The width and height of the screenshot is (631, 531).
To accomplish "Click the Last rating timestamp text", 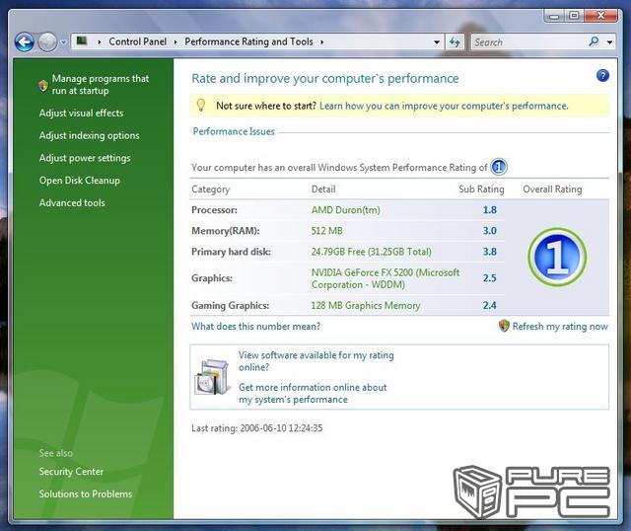I will click(256, 428).
